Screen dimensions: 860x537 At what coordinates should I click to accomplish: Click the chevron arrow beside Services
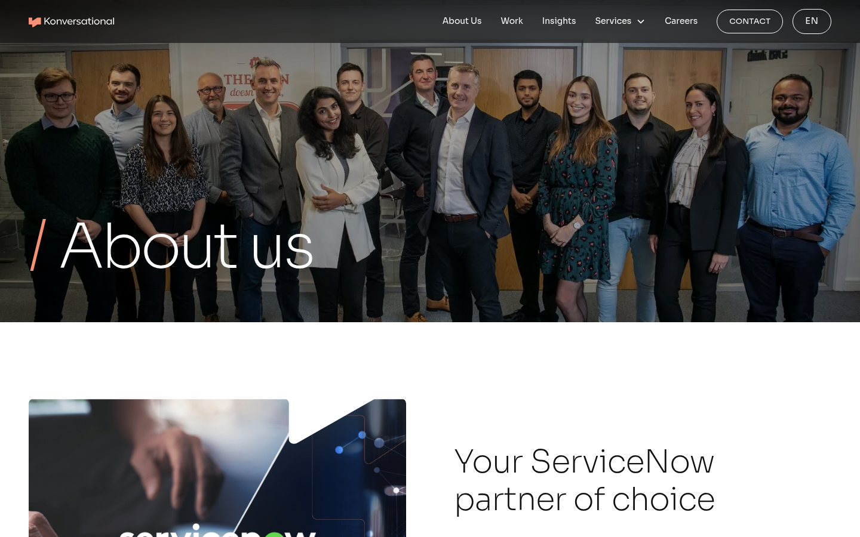tap(641, 21)
